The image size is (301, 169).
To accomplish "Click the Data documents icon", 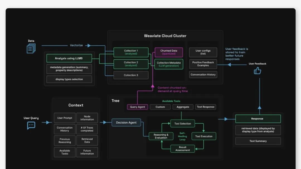I will click(x=31, y=48).
